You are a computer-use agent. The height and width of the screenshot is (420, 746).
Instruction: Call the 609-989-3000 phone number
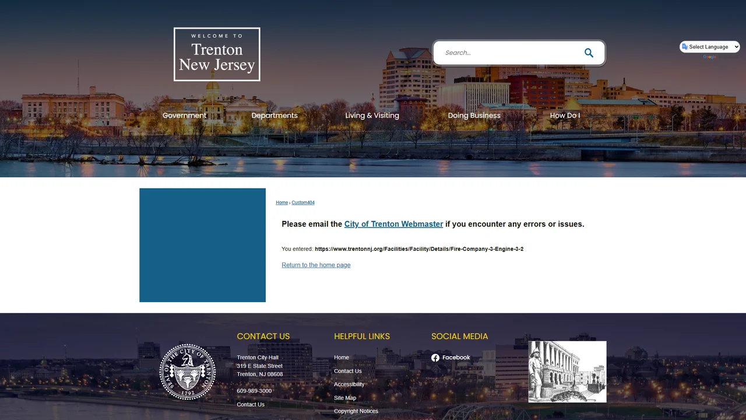254,391
